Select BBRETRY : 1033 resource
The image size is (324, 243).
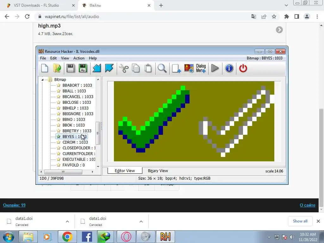coord(77,131)
